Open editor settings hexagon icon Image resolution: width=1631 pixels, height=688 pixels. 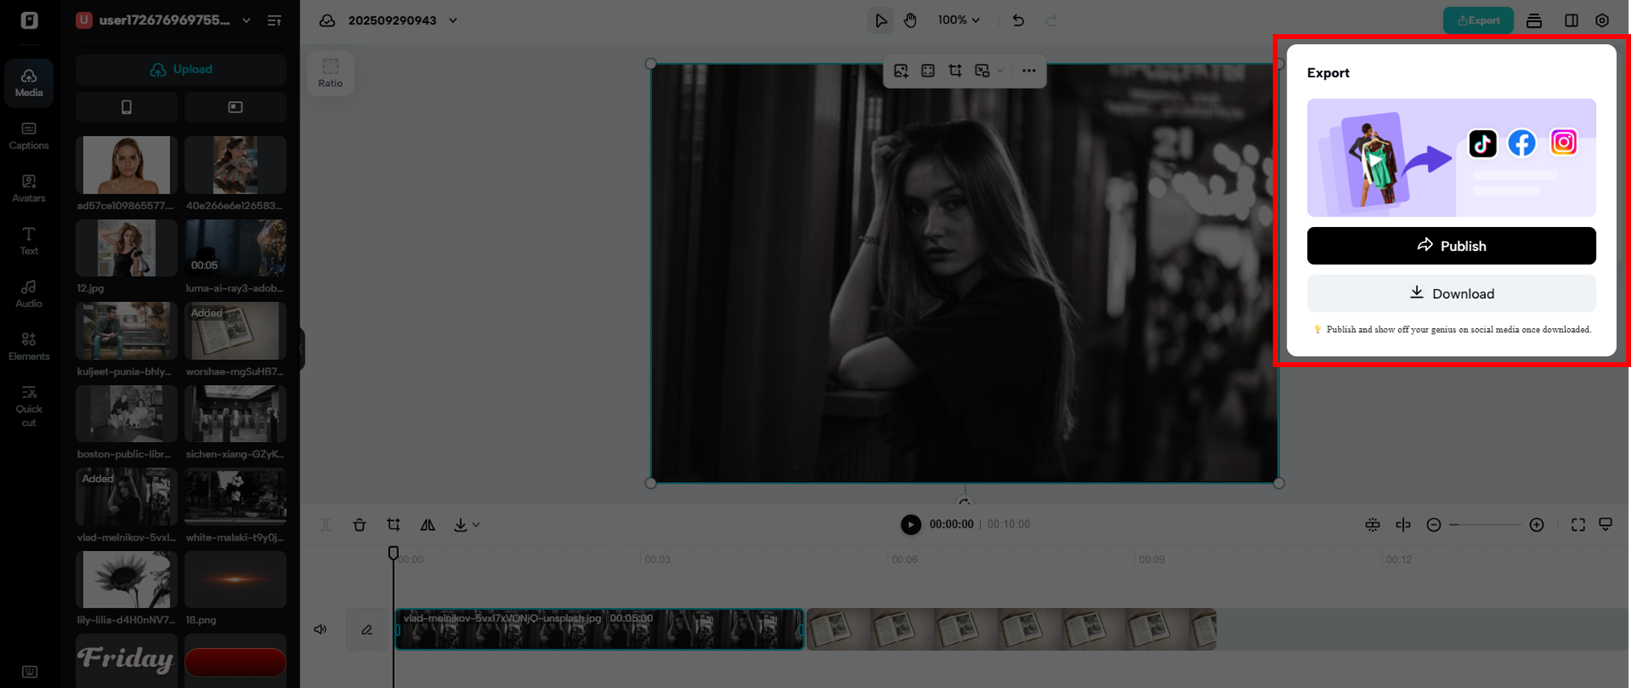(1602, 20)
